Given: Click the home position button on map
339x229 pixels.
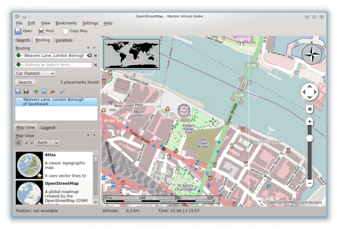Looking at the screenshot, I should [310, 109].
